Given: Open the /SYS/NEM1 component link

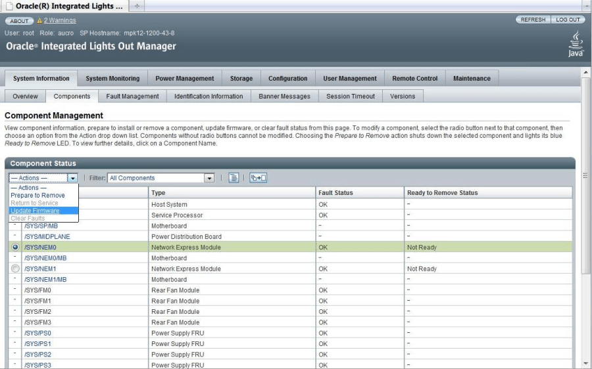Looking at the screenshot, I should coord(40,269).
